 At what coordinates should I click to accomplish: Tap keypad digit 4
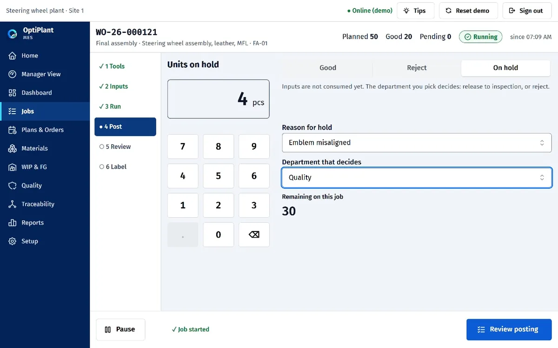(183, 176)
